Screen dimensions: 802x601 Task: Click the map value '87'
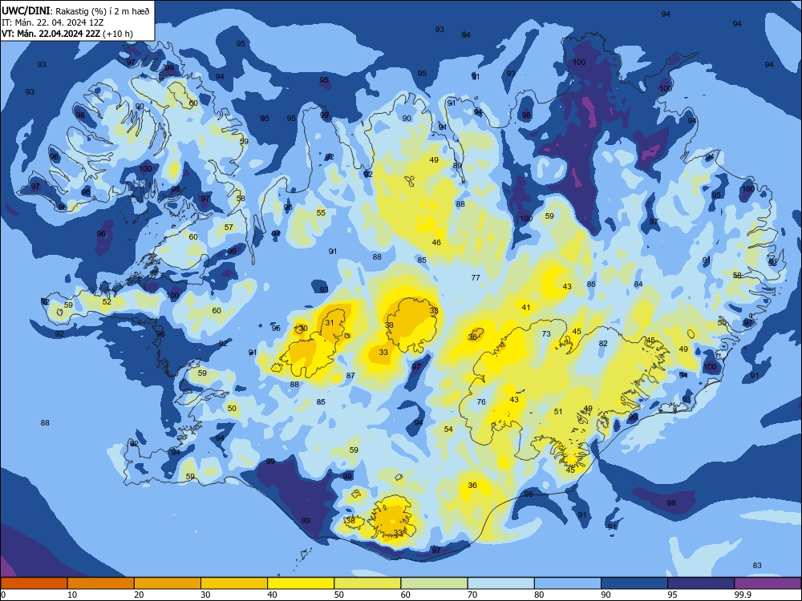pyautogui.click(x=350, y=375)
